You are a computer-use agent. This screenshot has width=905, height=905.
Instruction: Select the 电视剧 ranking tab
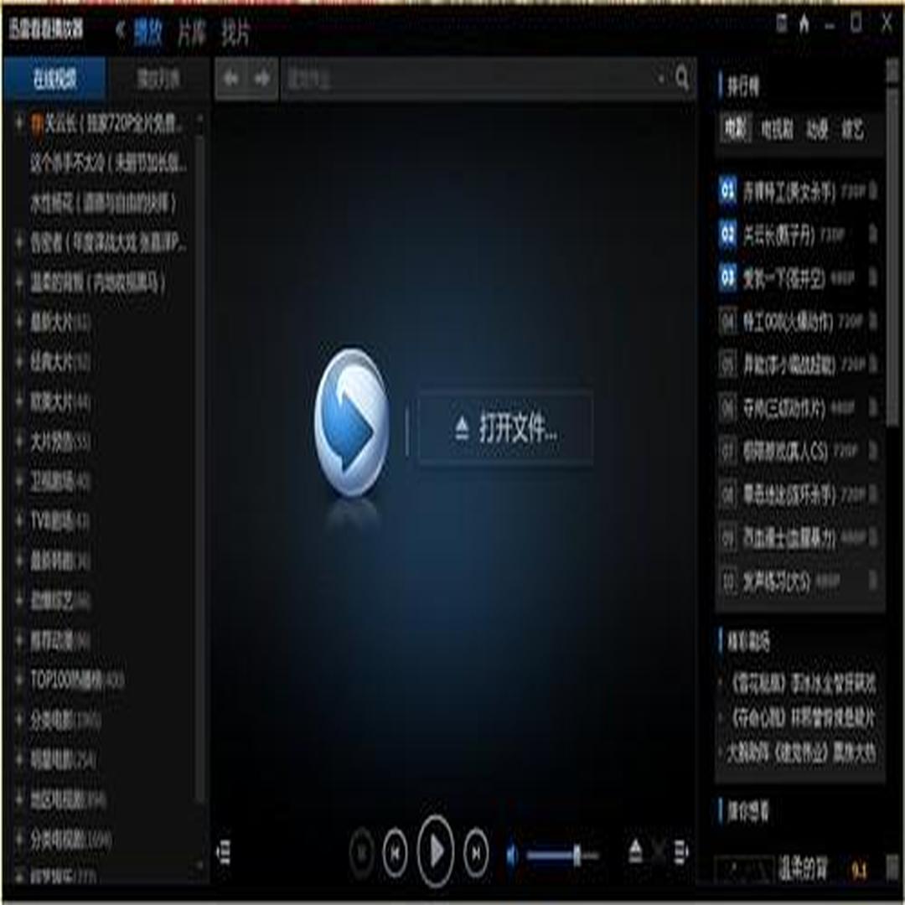coord(776,129)
